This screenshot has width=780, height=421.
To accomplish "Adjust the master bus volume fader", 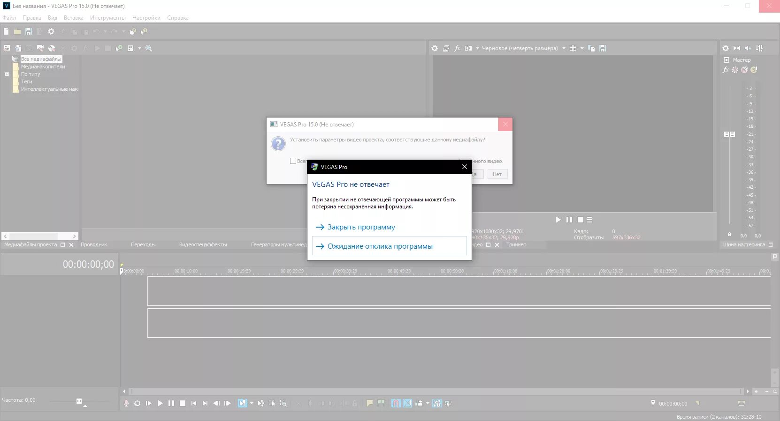I will point(729,134).
